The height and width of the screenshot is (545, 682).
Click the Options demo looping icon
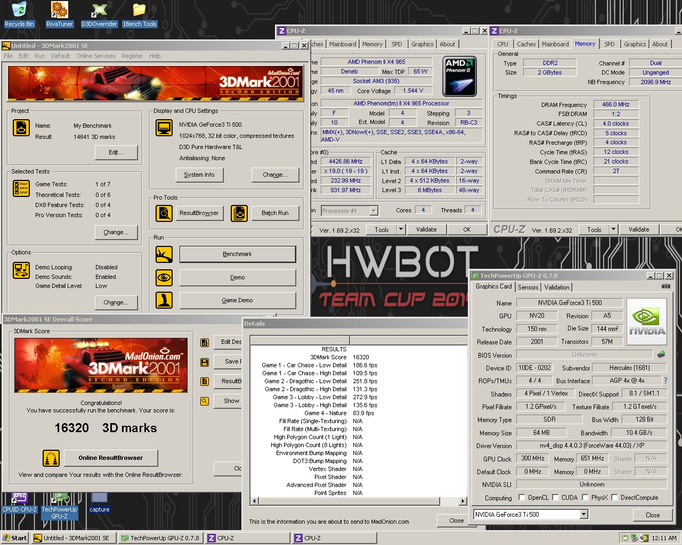pyautogui.click(x=21, y=270)
